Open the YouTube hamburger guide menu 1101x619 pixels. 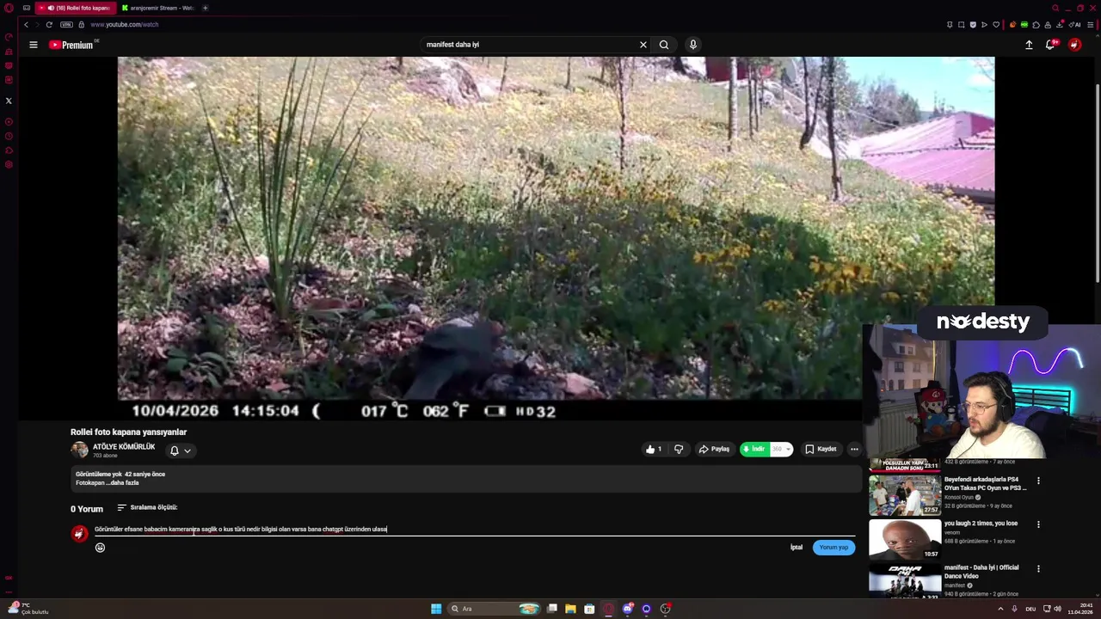pos(34,45)
